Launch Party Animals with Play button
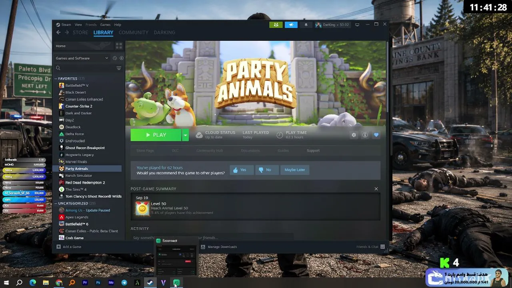The height and width of the screenshot is (288, 512). click(156, 135)
